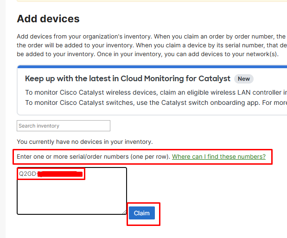Click the blue Claim button

point(142,213)
